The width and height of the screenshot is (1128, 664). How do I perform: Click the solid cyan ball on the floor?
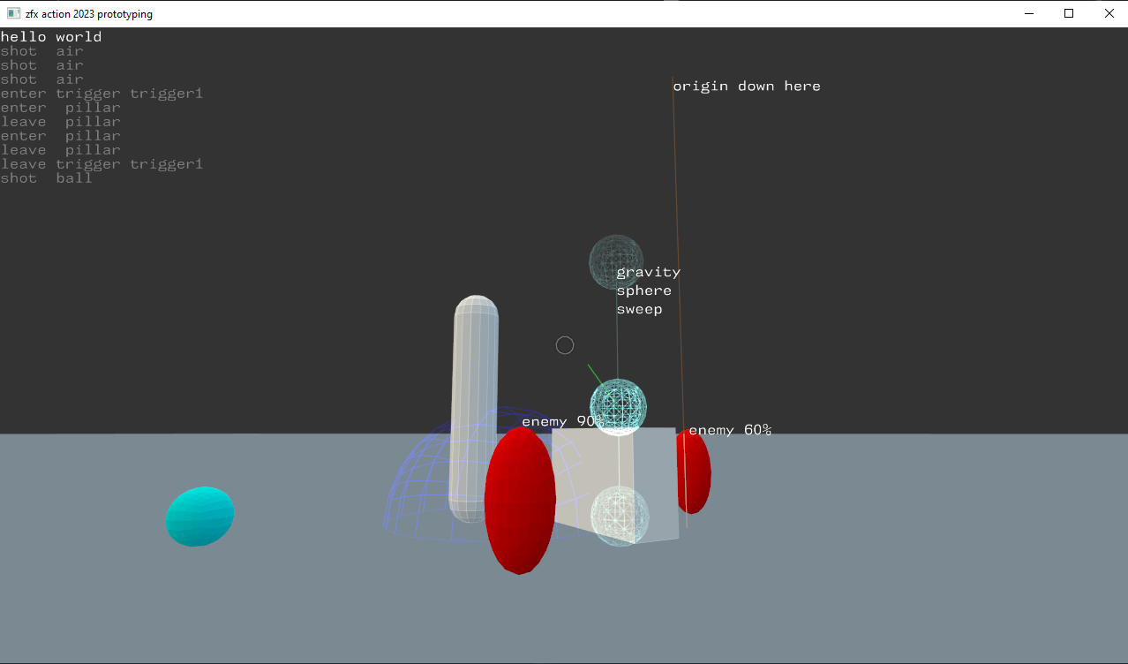point(200,517)
